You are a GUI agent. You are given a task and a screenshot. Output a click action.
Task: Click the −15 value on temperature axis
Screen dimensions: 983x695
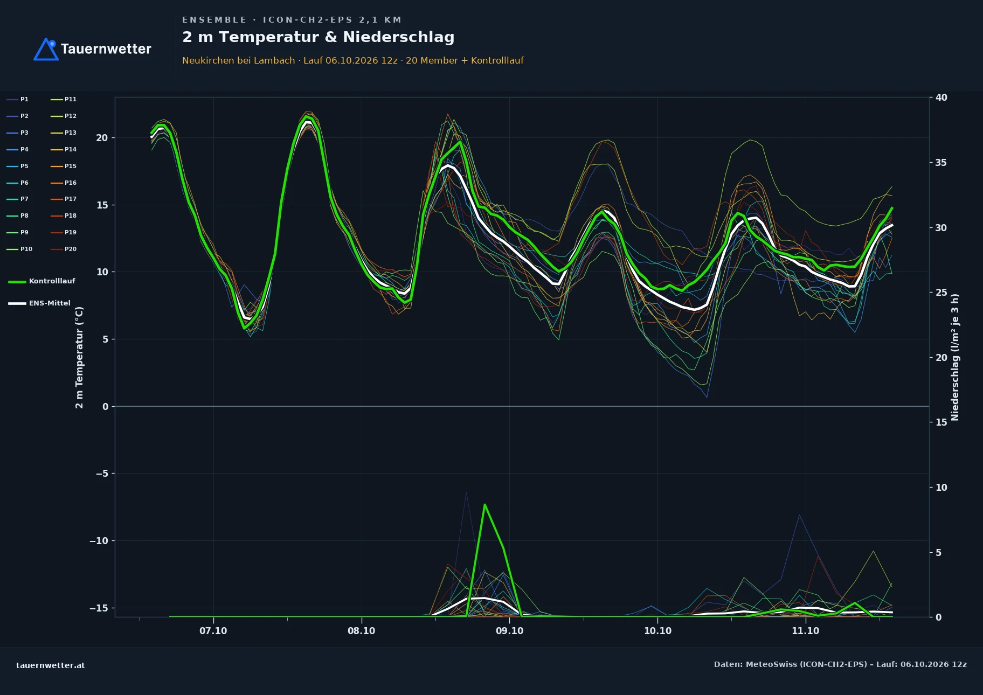click(x=99, y=608)
